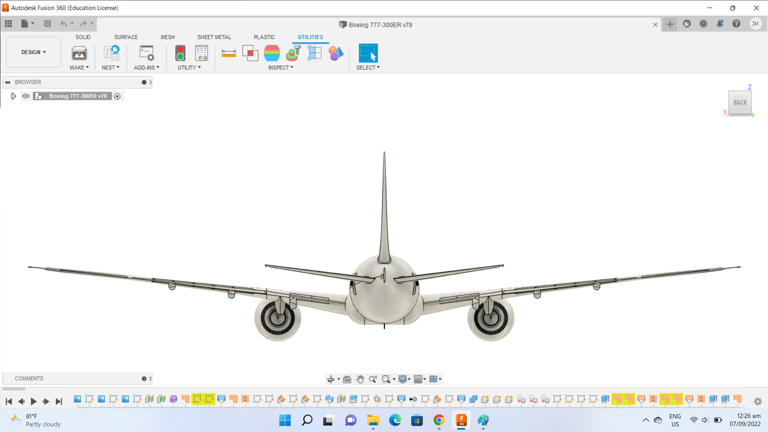This screenshot has height=432, width=768.
Task: Activate the Select tool
Action: (x=368, y=53)
